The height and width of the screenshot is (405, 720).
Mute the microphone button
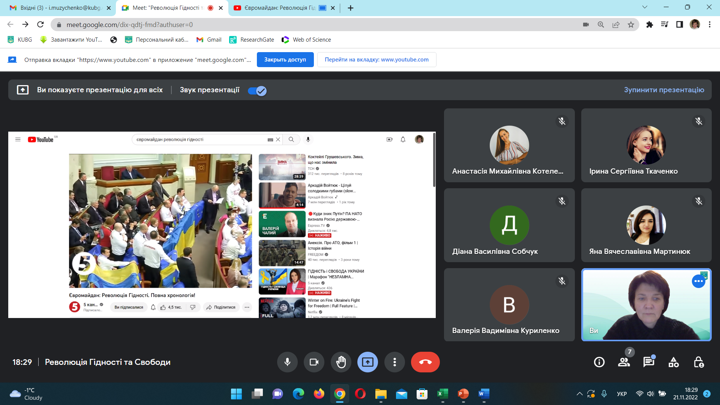coord(287,362)
